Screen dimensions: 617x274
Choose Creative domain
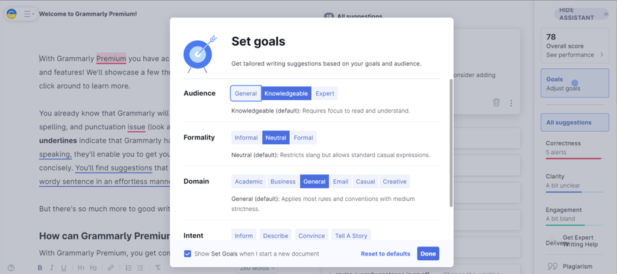tap(395, 181)
